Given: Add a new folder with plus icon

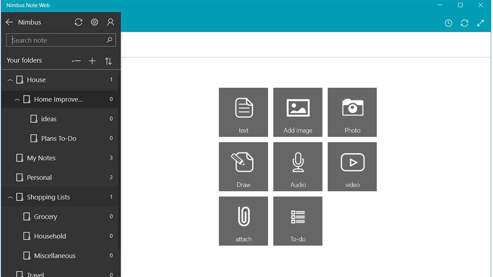Looking at the screenshot, I should 92,61.
